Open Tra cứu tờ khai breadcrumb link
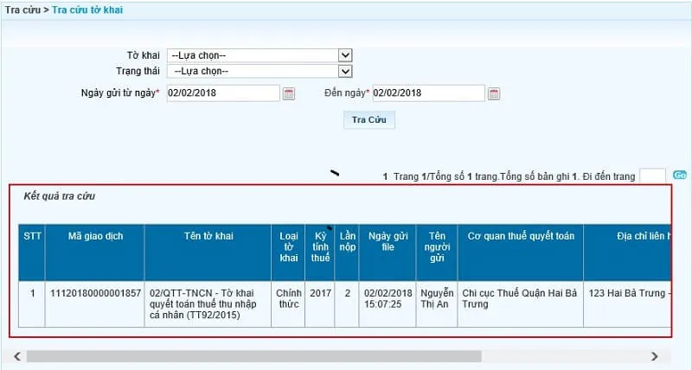This screenshot has width=692, height=370. tap(87, 10)
